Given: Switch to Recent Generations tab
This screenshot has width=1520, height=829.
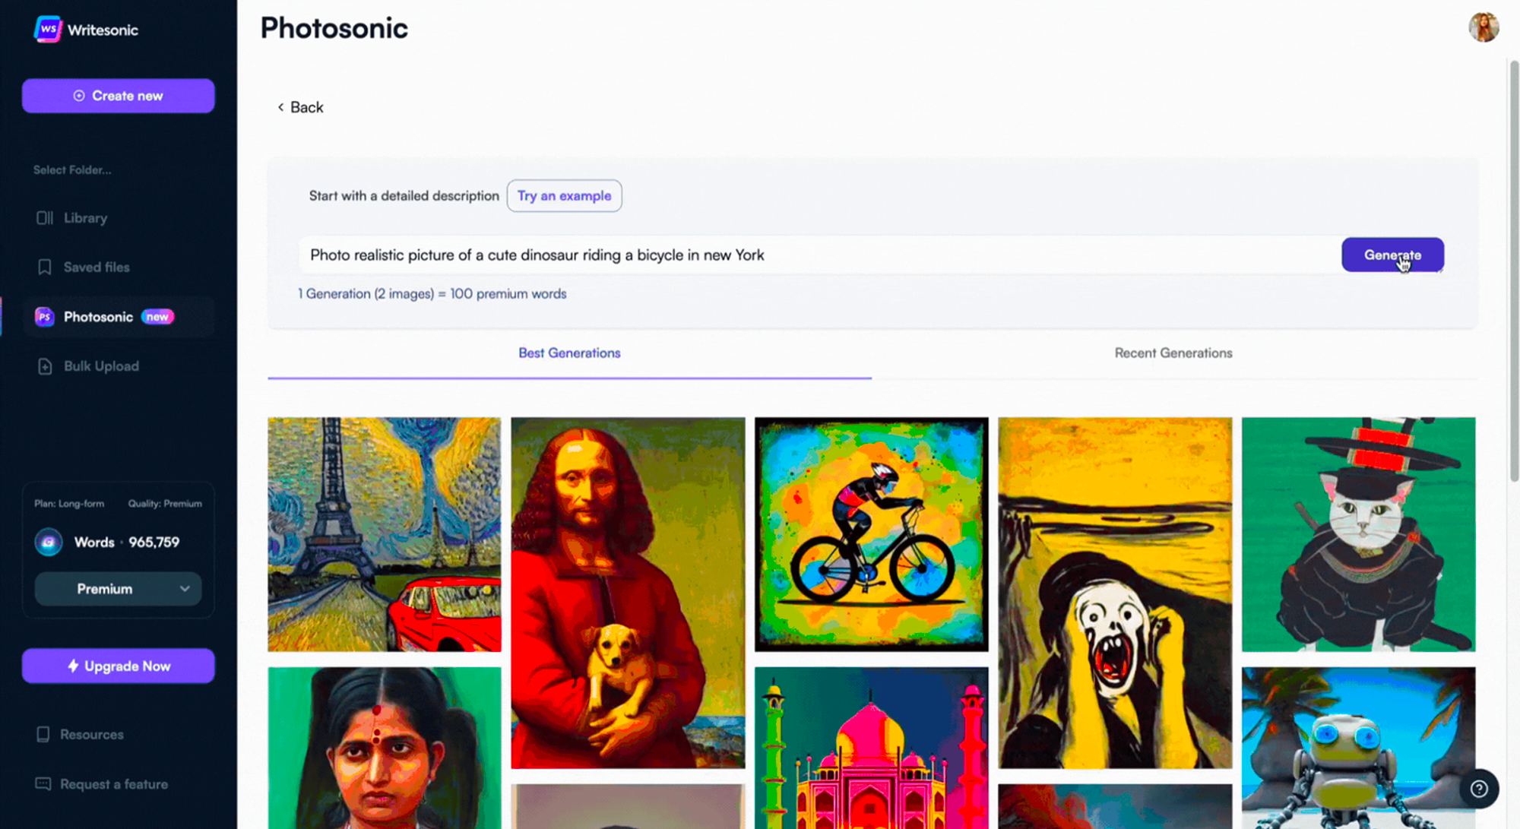Looking at the screenshot, I should pos(1173,353).
